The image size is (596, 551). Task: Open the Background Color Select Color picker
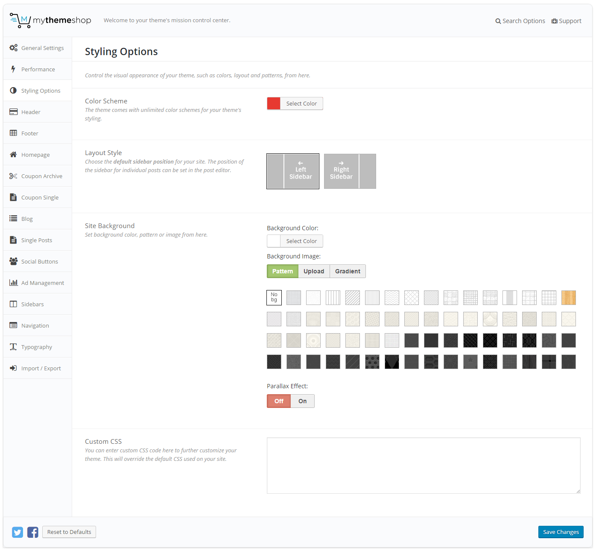coord(301,241)
